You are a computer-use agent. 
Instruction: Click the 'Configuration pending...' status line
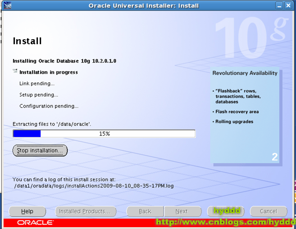tap(49, 106)
